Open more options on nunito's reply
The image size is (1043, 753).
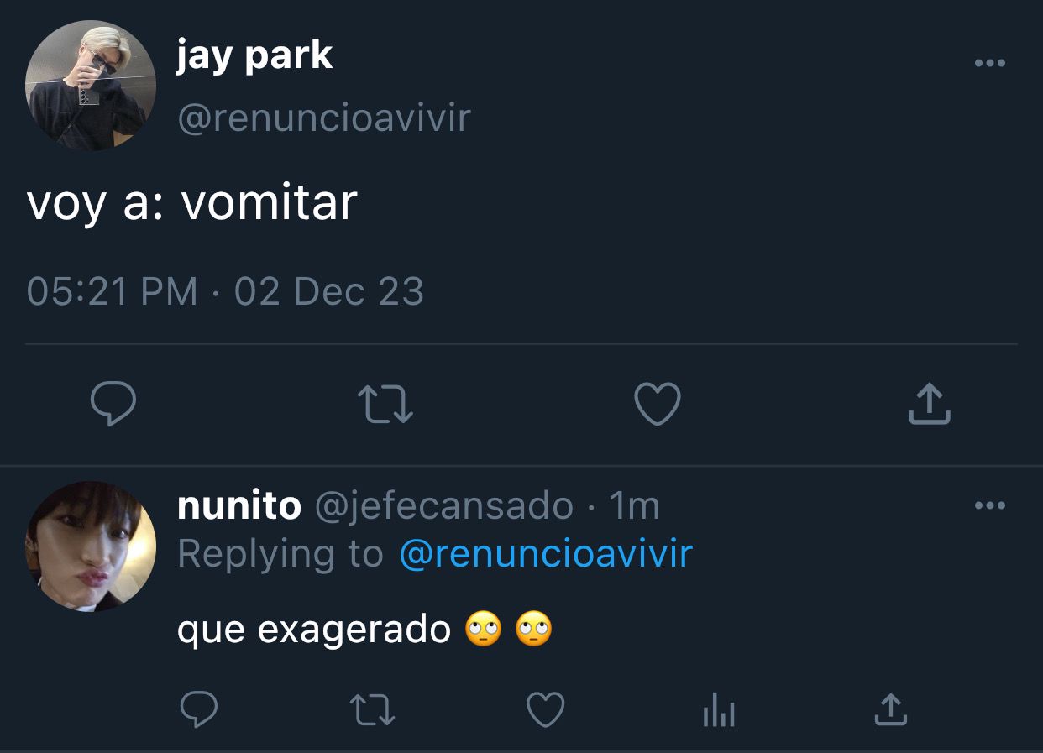(x=990, y=505)
